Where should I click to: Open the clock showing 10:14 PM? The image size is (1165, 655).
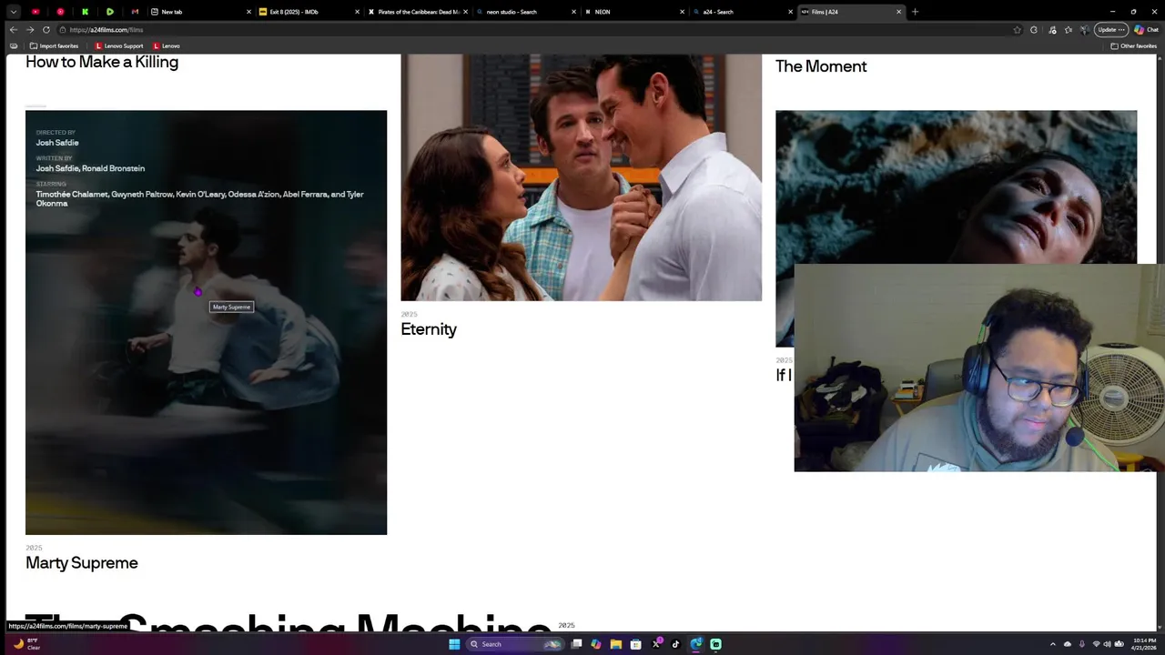click(1144, 644)
